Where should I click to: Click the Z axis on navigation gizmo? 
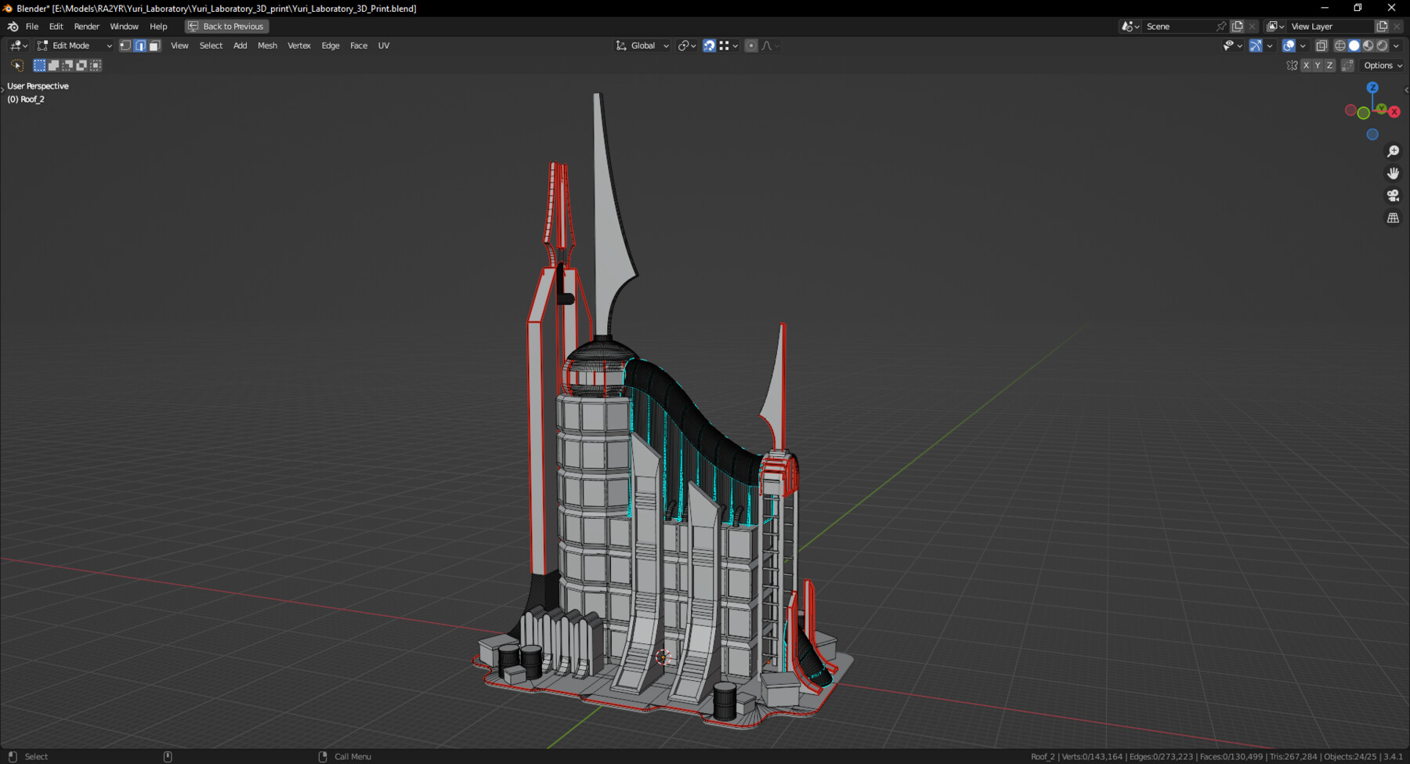coord(1372,89)
